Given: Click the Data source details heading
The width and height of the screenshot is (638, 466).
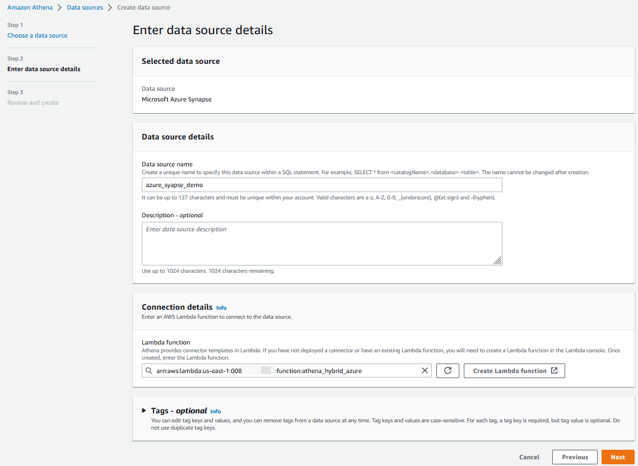Looking at the screenshot, I should [x=178, y=137].
